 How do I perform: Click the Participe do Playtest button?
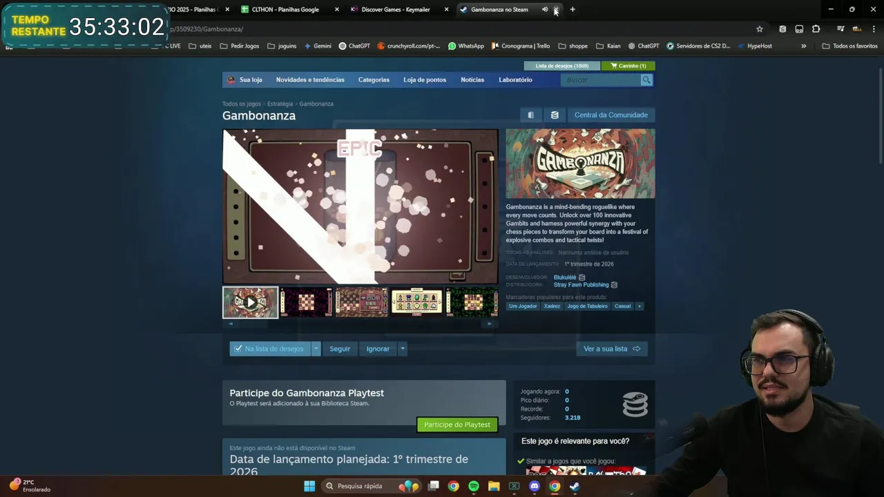coord(457,425)
